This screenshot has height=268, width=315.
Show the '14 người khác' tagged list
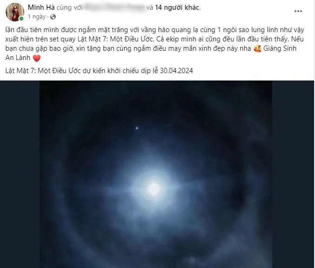(177, 7)
